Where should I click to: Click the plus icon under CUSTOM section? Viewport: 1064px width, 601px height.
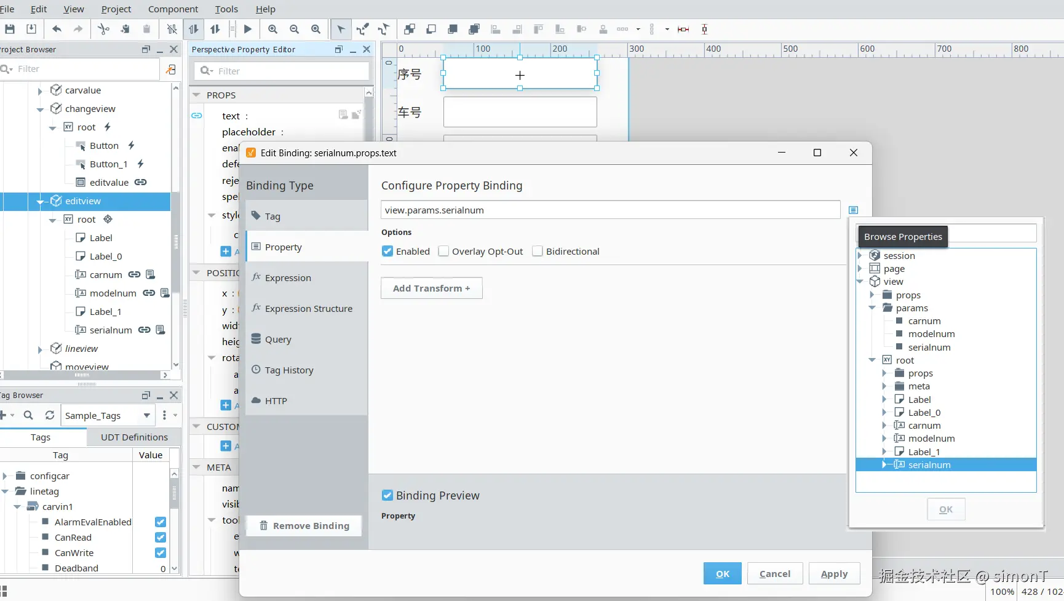(226, 446)
